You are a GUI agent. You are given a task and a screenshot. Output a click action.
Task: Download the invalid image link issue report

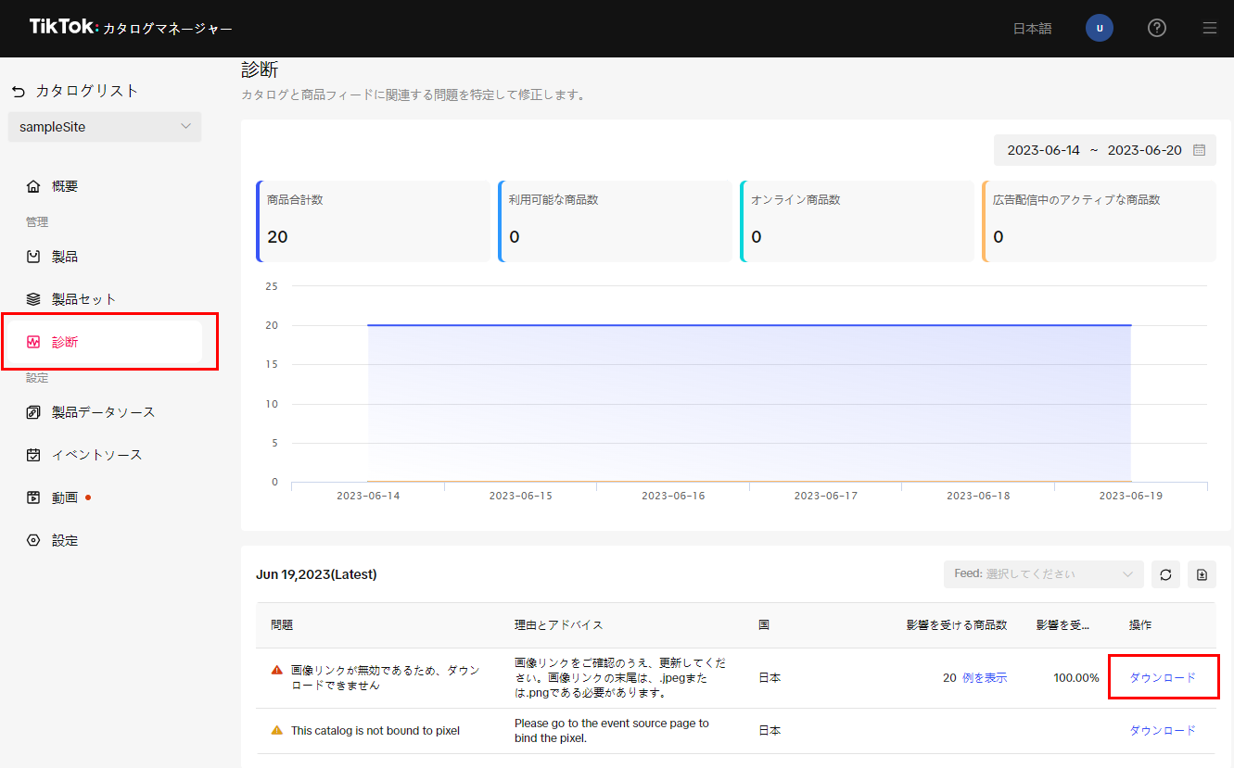tap(1163, 678)
